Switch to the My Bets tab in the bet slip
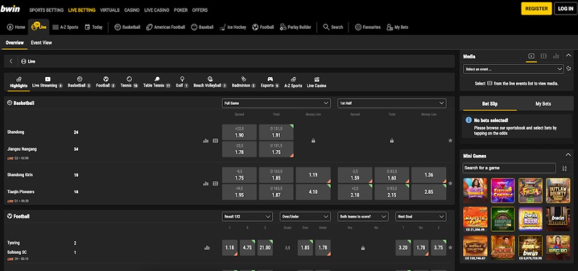 click(x=543, y=104)
